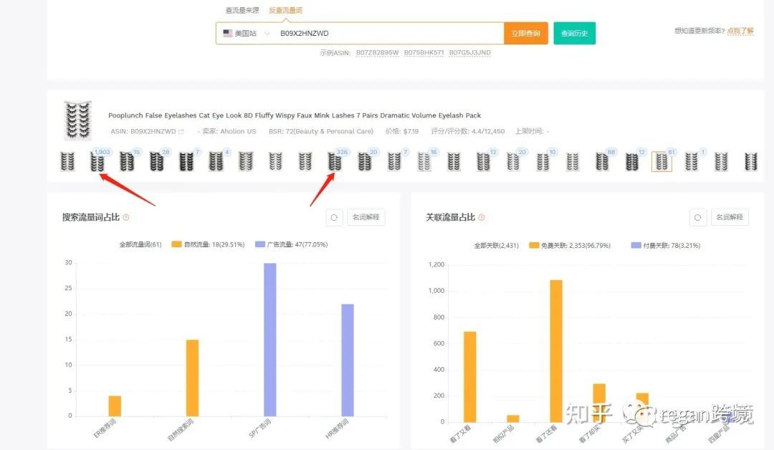Toggle 自然流量 legend in search chart
The image size is (774, 450).
[x=208, y=244]
